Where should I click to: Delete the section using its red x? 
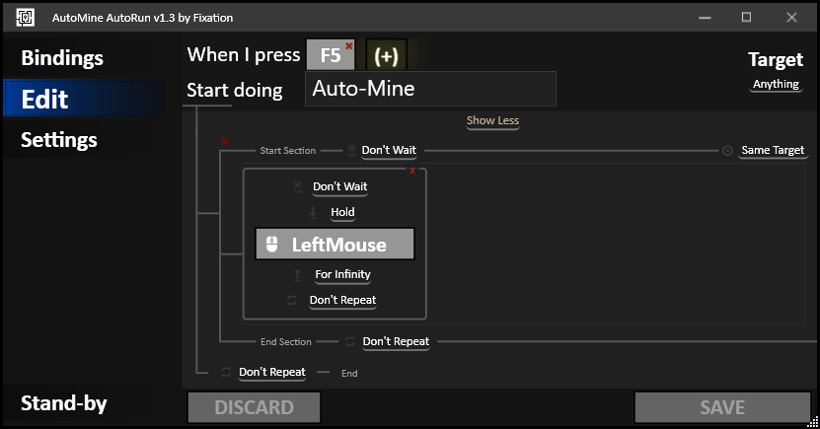tap(225, 141)
